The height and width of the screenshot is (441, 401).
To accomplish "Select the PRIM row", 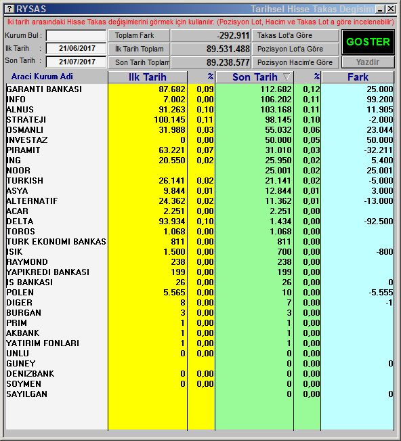I will coord(200,322).
